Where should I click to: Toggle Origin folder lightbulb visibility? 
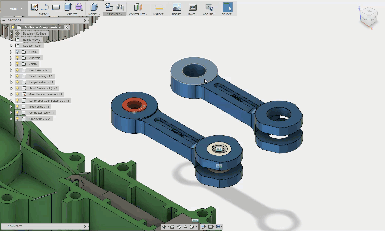click(17, 52)
